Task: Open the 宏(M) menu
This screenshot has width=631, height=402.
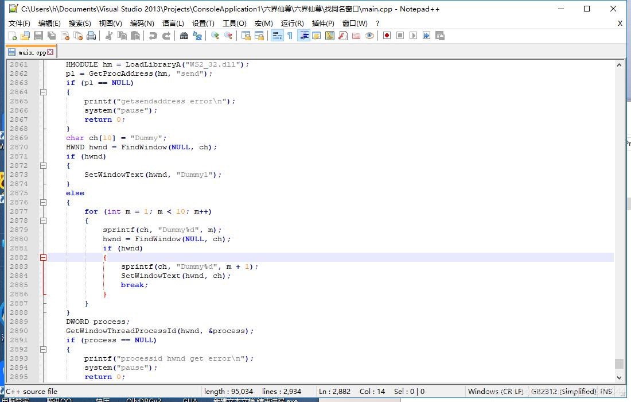Action: pos(264,24)
